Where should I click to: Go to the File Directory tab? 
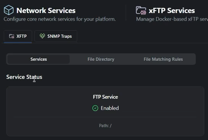(x=101, y=59)
